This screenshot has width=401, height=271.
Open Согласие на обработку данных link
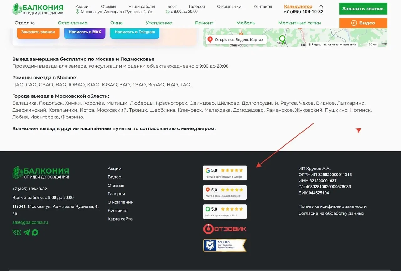(331, 213)
